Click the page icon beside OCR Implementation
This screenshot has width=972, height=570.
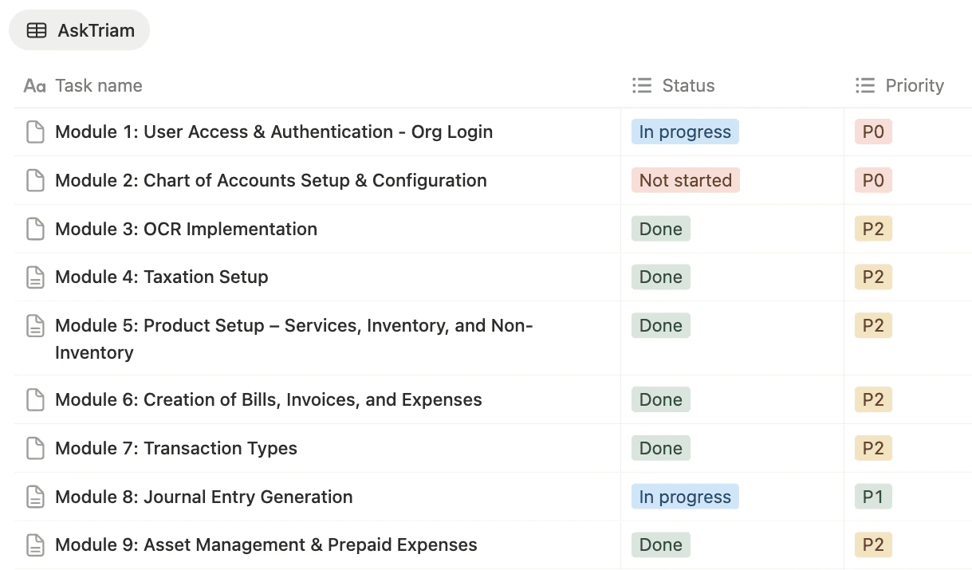35,230
